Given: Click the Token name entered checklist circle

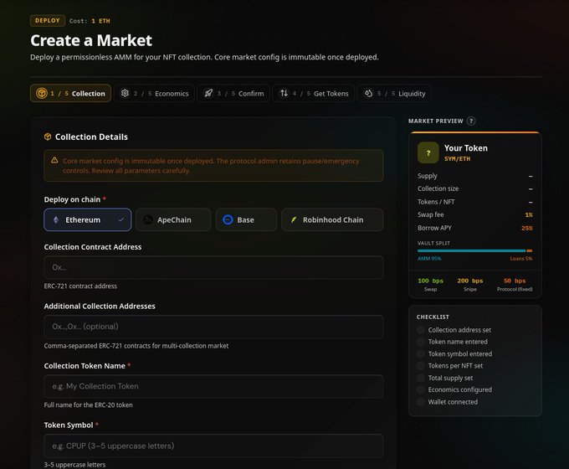Looking at the screenshot, I should [x=421, y=342].
